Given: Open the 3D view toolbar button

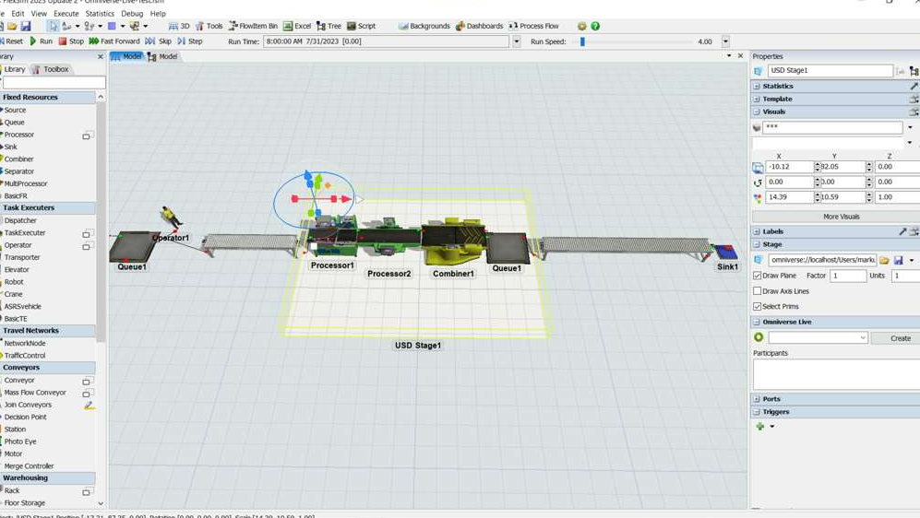Looking at the screenshot, I should (x=179, y=26).
